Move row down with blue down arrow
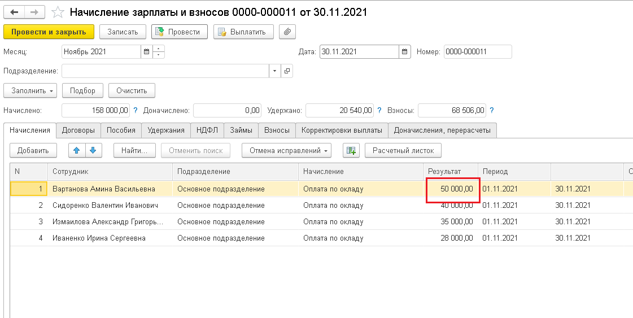This screenshot has height=318, width=633. pyautogui.click(x=93, y=150)
